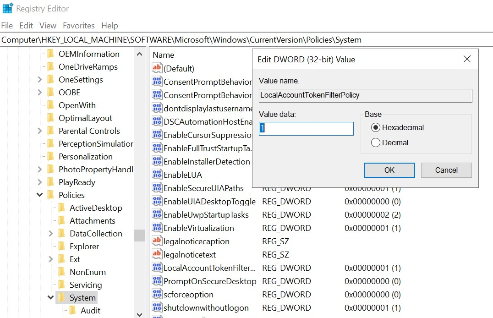
Task: Click the legalnoticecaption string icon
Action: (x=157, y=240)
